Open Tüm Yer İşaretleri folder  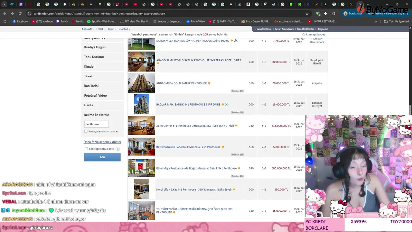(x=396, y=22)
